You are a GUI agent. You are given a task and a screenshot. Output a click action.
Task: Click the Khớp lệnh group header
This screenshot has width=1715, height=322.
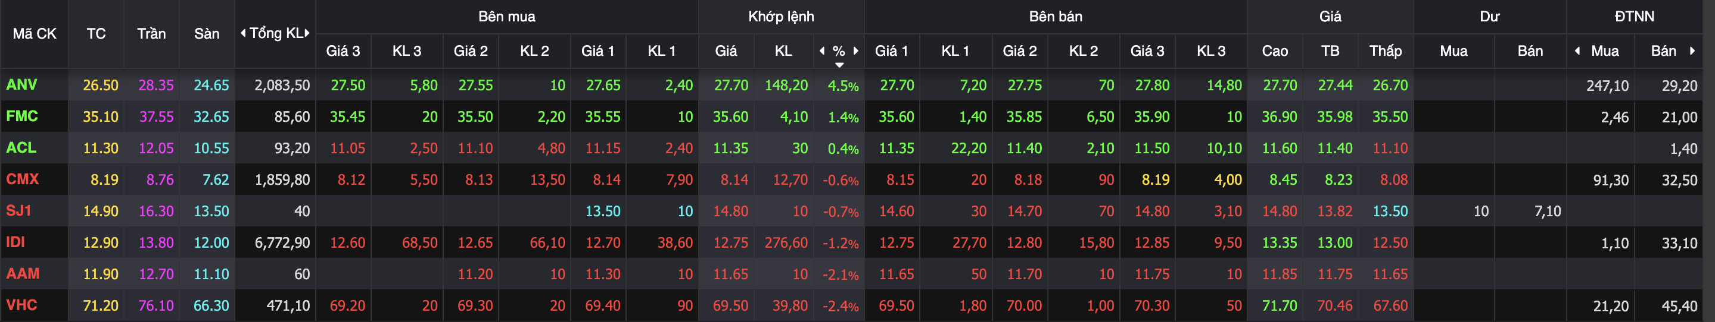click(781, 17)
